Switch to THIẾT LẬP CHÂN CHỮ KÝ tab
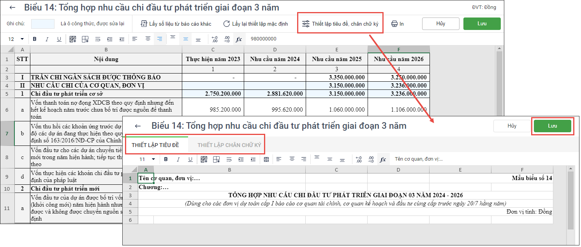The image size is (581, 247). point(229,145)
